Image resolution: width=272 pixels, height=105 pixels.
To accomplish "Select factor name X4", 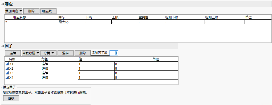I will click(11, 77).
